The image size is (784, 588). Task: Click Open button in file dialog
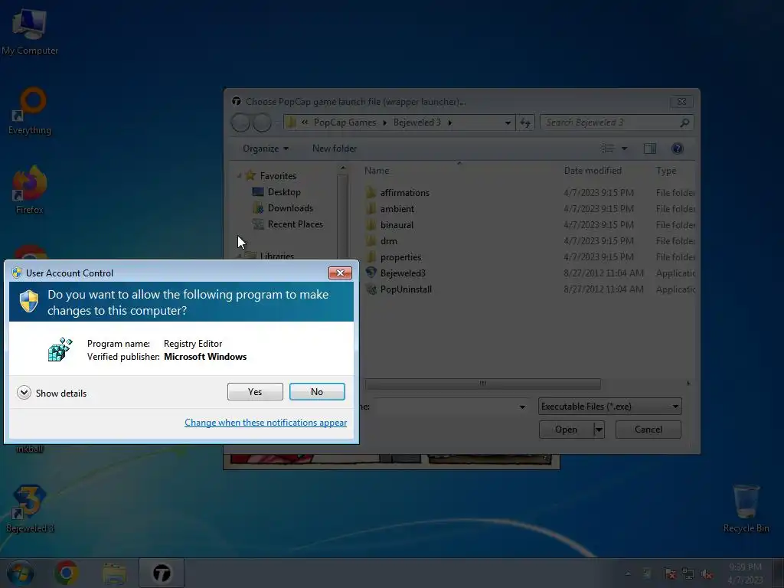(x=566, y=430)
